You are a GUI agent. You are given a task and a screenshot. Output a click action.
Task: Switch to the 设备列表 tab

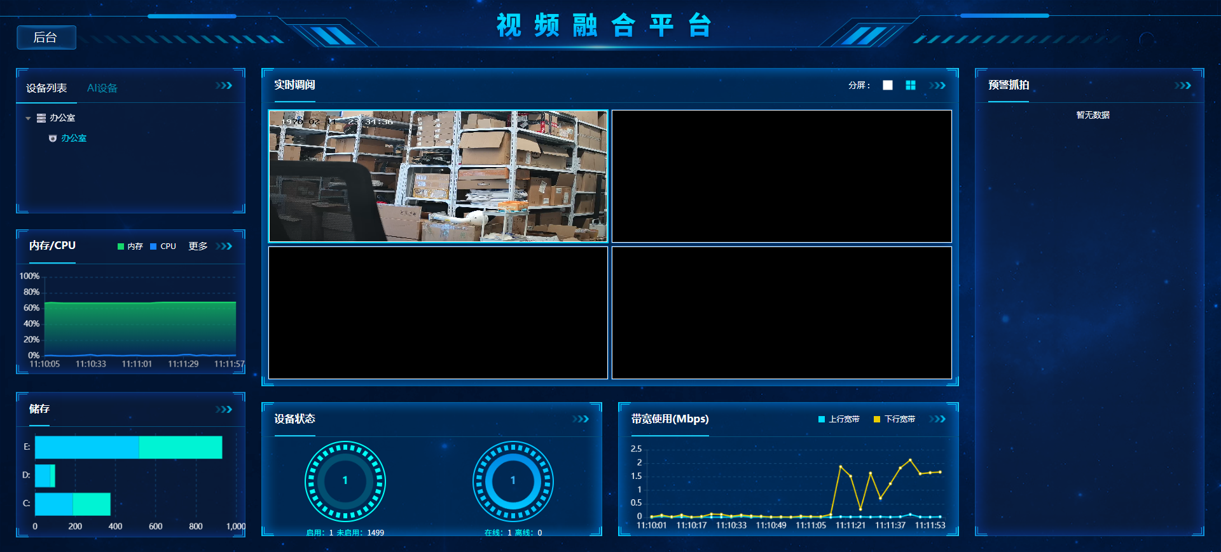pyautogui.click(x=46, y=88)
